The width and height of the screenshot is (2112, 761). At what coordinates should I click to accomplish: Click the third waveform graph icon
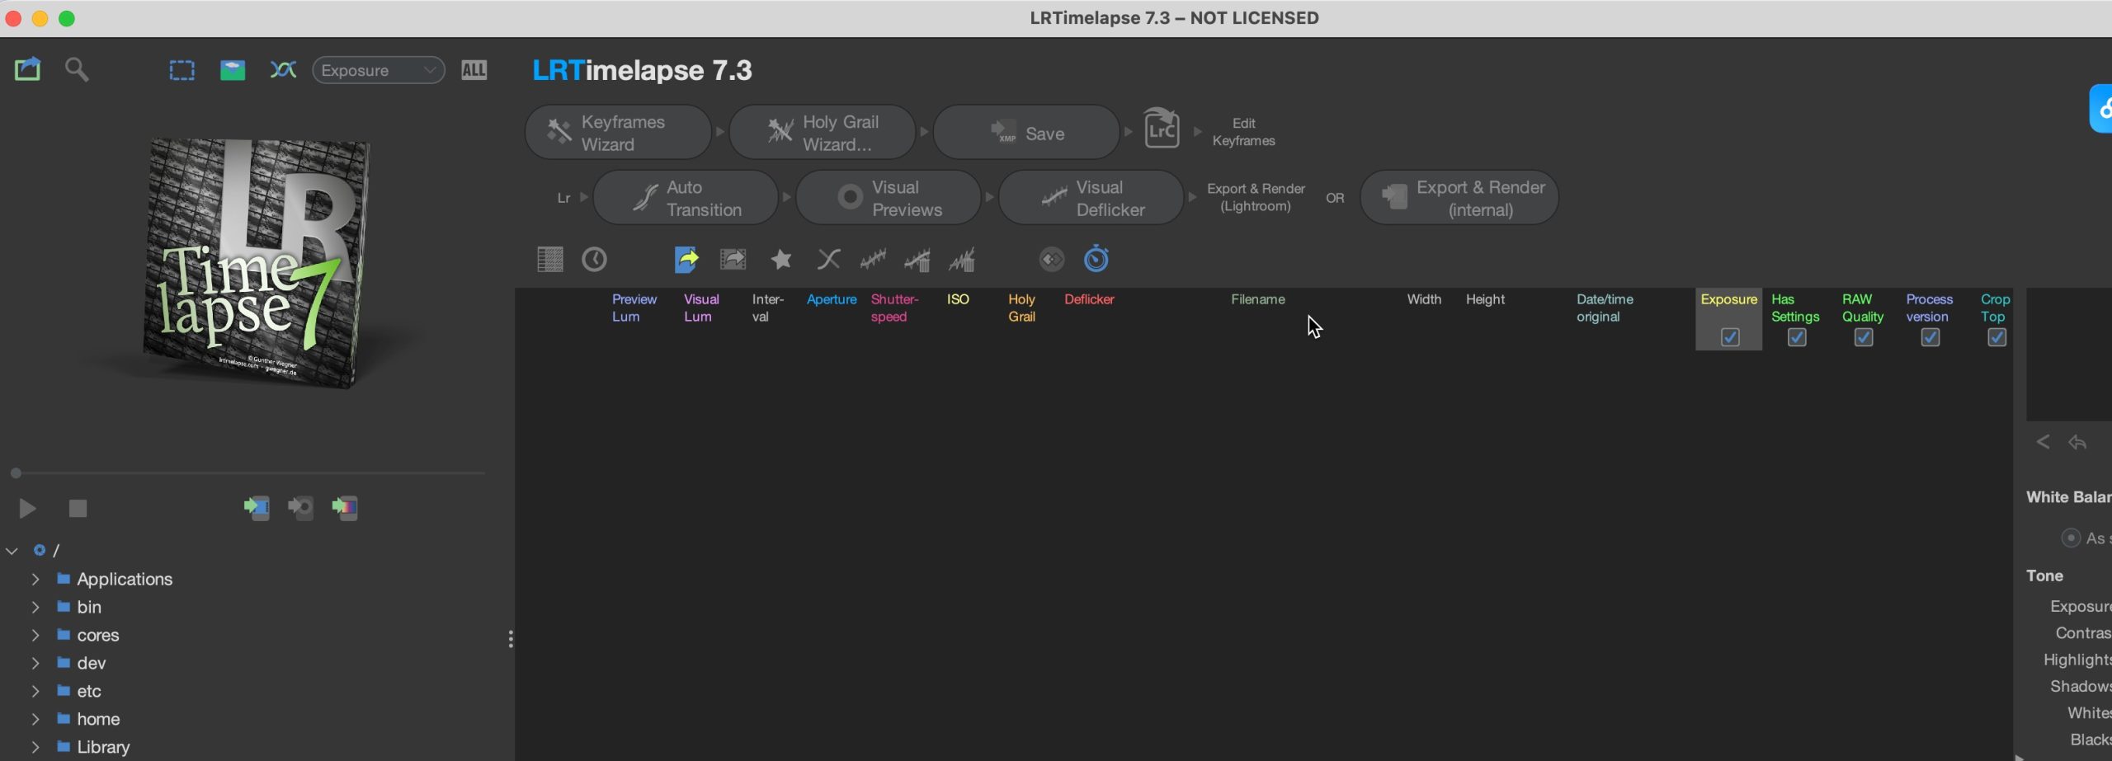(962, 260)
